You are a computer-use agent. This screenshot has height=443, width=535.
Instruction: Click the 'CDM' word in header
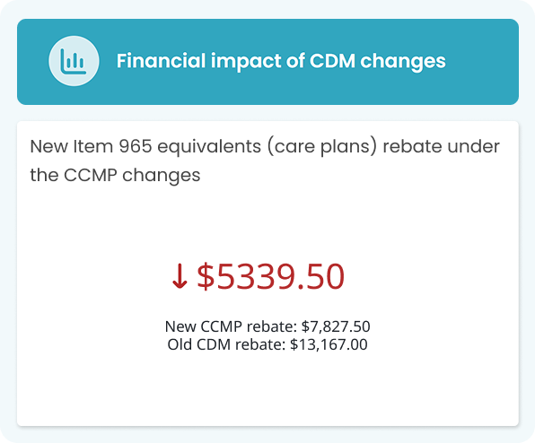(x=332, y=61)
